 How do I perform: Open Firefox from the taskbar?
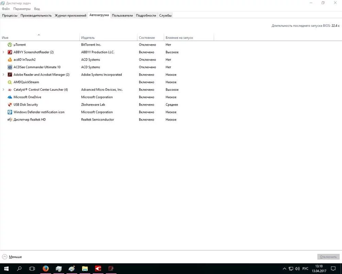pos(45,269)
